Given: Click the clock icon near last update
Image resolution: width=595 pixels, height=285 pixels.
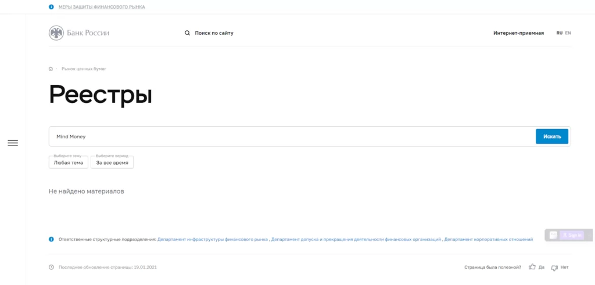Looking at the screenshot, I should click(51, 267).
